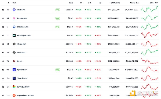Click the Aave coin logo icon
The image size is (161, 99).
(14, 10)
